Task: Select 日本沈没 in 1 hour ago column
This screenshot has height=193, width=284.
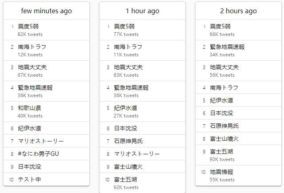Action: (126, 128)
